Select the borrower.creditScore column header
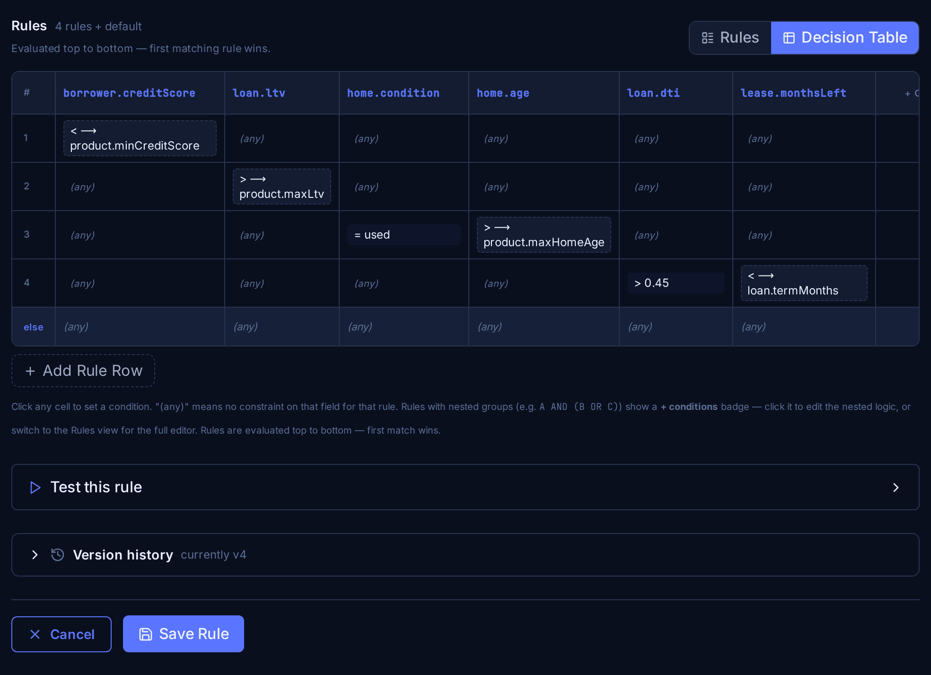Viewport: 931px width, 675px height. 129,93
